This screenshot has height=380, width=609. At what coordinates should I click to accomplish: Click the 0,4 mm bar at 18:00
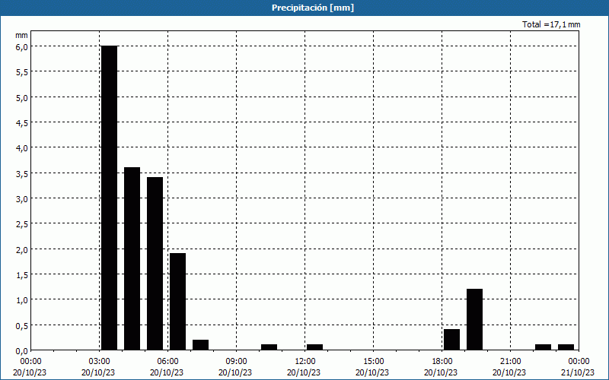coord(451,340)
